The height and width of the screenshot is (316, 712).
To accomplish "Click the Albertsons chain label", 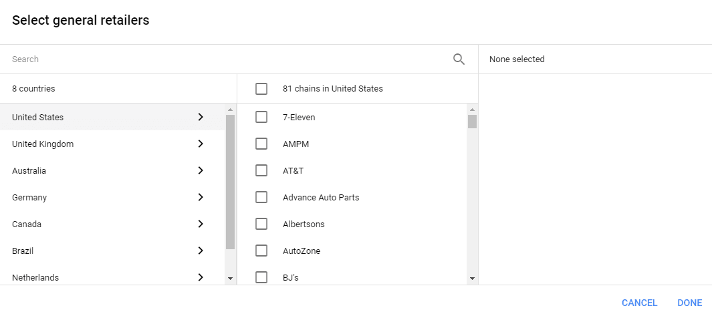I will [304, 224].
